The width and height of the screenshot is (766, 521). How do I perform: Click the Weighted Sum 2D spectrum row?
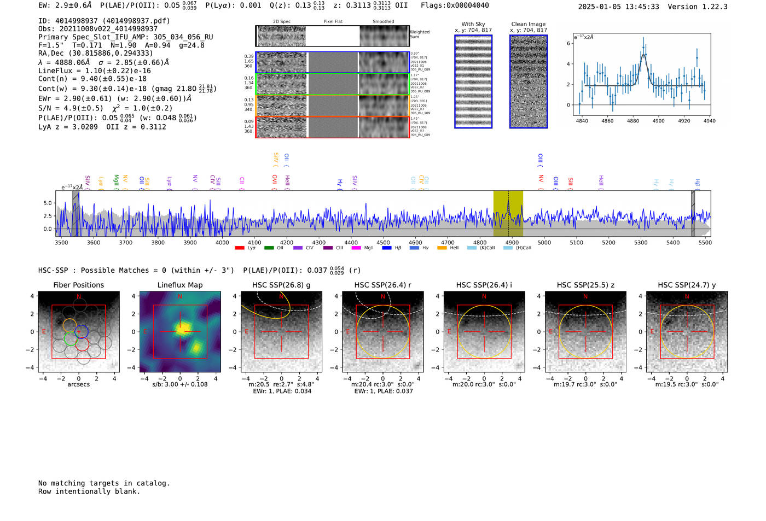333,36
